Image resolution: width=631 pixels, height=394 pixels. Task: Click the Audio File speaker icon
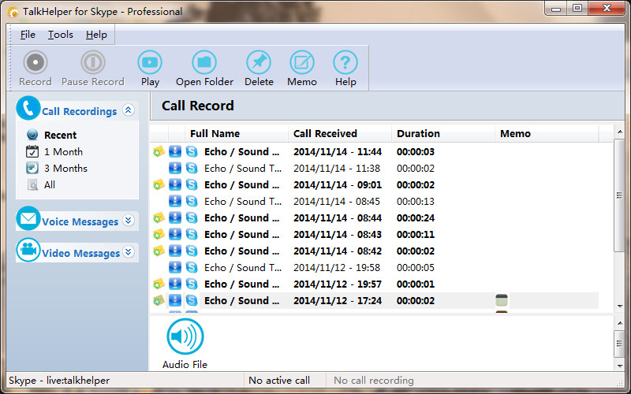(x=185, y=336)
